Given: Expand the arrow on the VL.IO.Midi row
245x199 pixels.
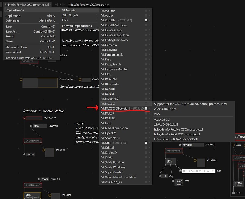Looking at the screenshot, I should 150,89.
